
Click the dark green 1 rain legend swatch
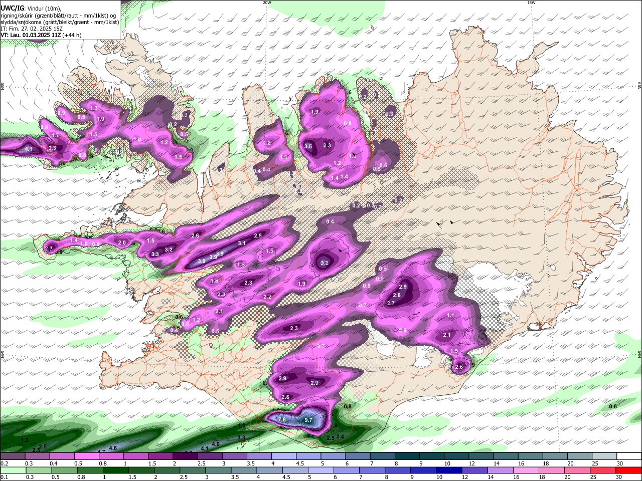[x=115, y=470]
